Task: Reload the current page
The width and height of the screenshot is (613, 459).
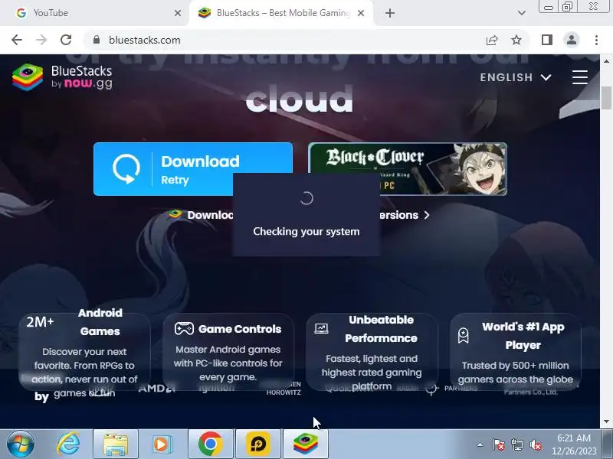Action: (66, 40)
